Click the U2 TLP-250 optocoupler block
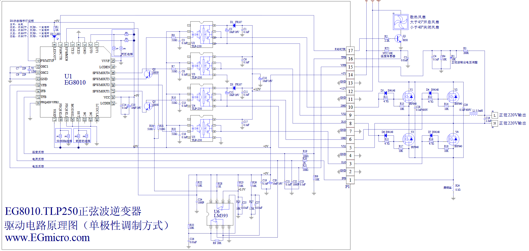 point(202,34)
